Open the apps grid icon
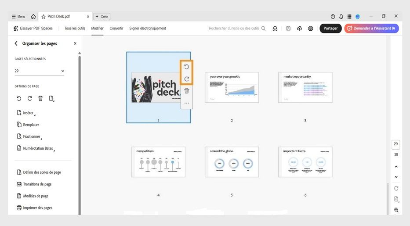The height and width of the screenshot is (226, 410). pos(349,16)
